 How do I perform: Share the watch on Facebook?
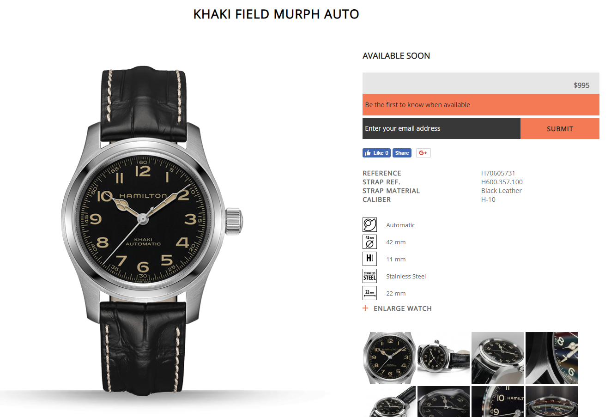402,153
